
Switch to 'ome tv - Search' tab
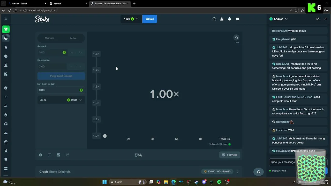(x=27, y=4)
